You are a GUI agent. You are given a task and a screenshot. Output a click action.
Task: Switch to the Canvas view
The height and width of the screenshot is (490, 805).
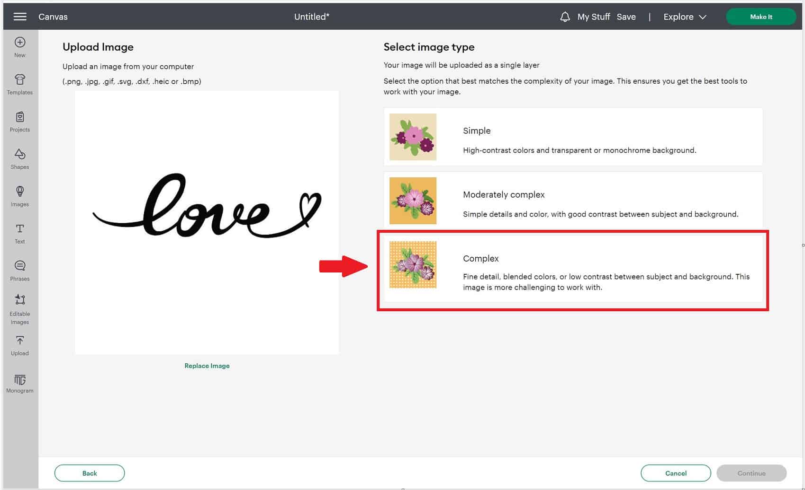[x=53, y=17]
